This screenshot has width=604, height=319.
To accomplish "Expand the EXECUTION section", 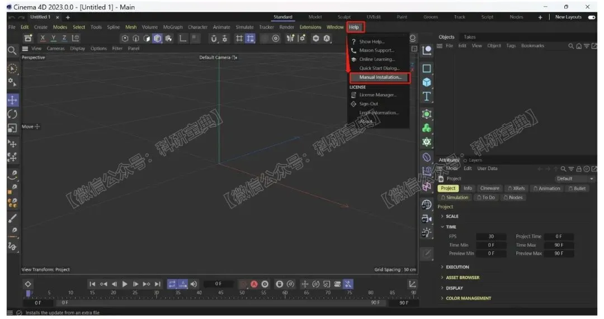I will point(455,267).
